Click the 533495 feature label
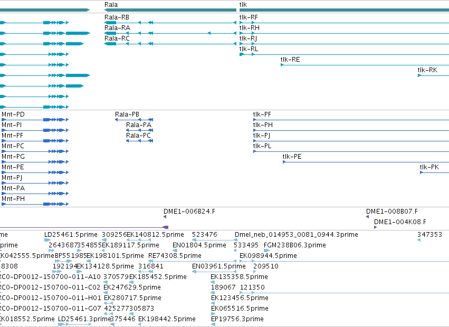The height and width of the screenshot is (327, 449). [246, 245]
